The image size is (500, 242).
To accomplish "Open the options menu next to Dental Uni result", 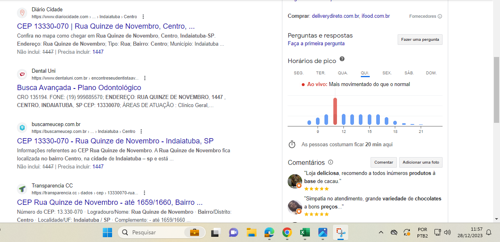I will click(x=145, y=78).
